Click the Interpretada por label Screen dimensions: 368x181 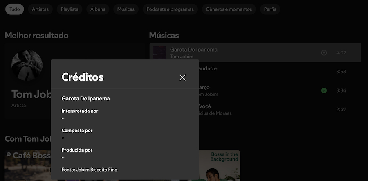(x=80, y=111)
